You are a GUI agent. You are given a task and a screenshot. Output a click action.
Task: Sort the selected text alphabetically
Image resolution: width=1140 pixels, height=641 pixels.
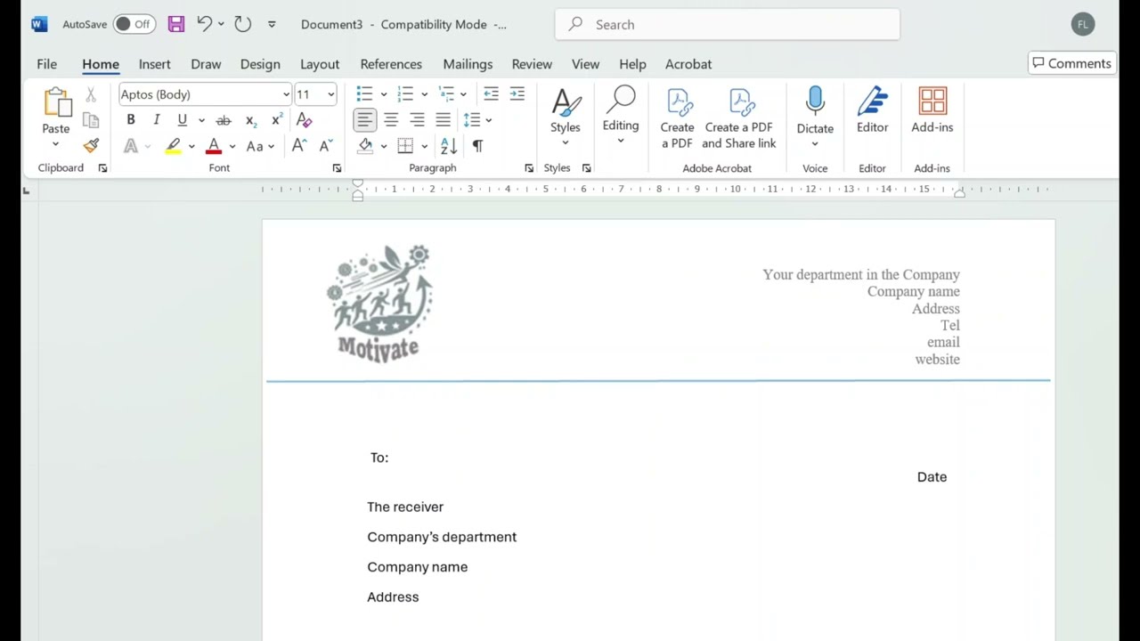[x=449, y=146]
